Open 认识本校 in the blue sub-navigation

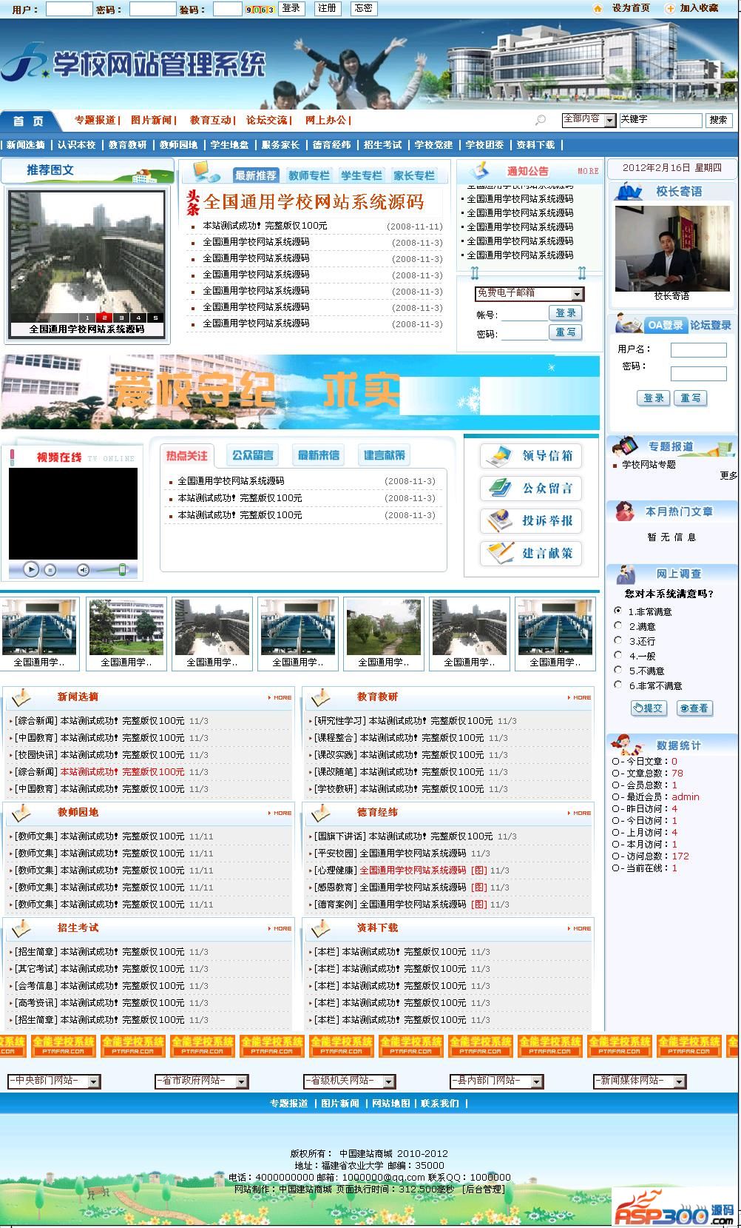click(77, 145)
